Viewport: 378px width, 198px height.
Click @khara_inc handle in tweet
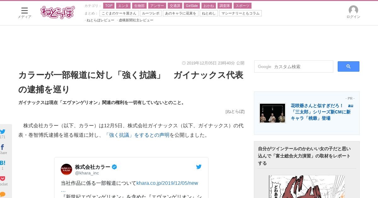[x=87, y=173]
